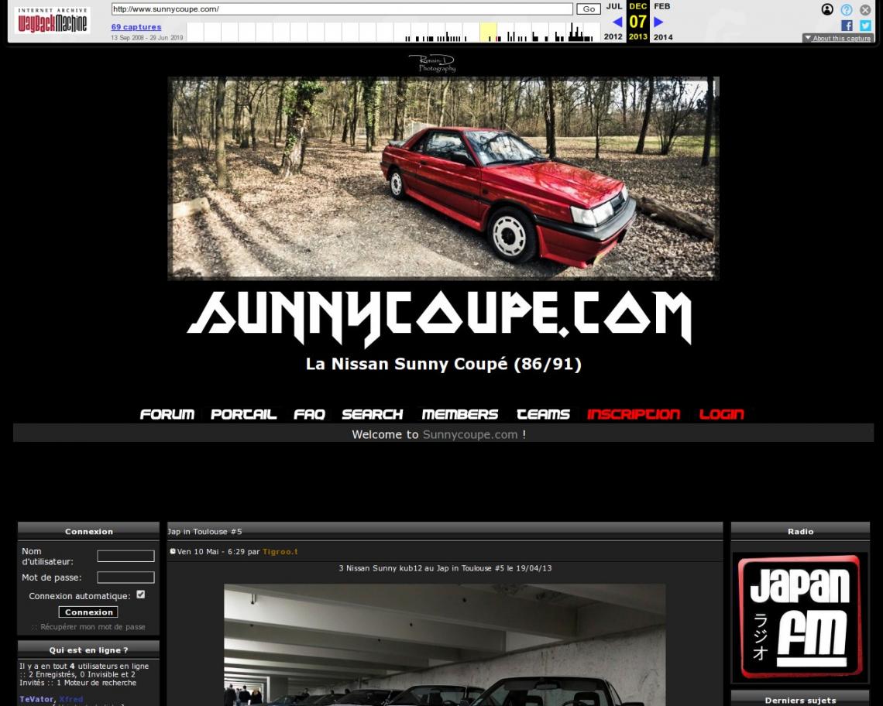Viewport: 883px width, 706px height.
Task: Click the red Nissan Sunny banner photo
Action: coord(443,178)
